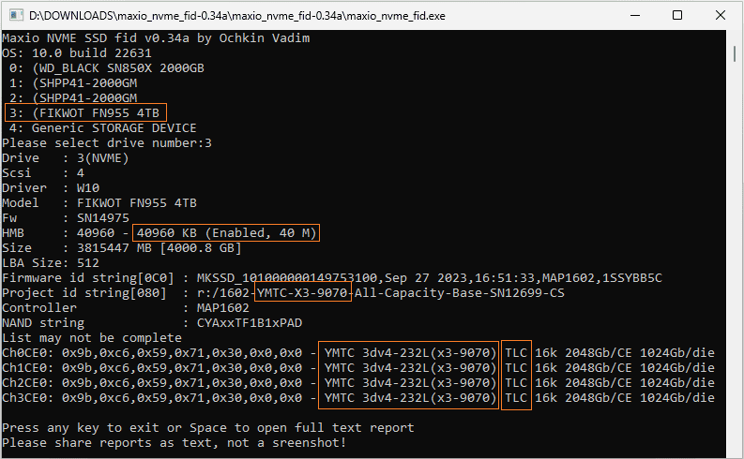
Task: Click 'Firmware id string[0C0]' label
Action: (x=88, y=278)
